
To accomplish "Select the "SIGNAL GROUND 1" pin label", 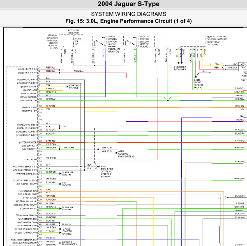I will (27, 125).
